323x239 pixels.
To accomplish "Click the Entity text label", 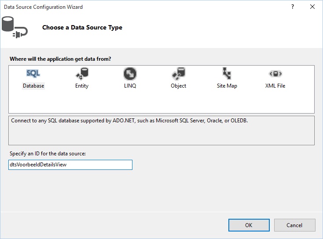I will (x=82, y=86).
